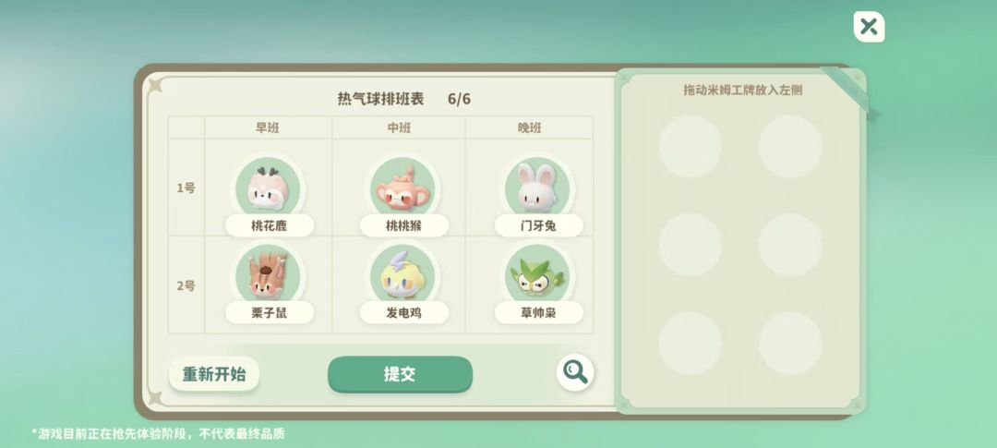Click the 草帅枭 name label

pyautogui.click(x=538, y=312)
